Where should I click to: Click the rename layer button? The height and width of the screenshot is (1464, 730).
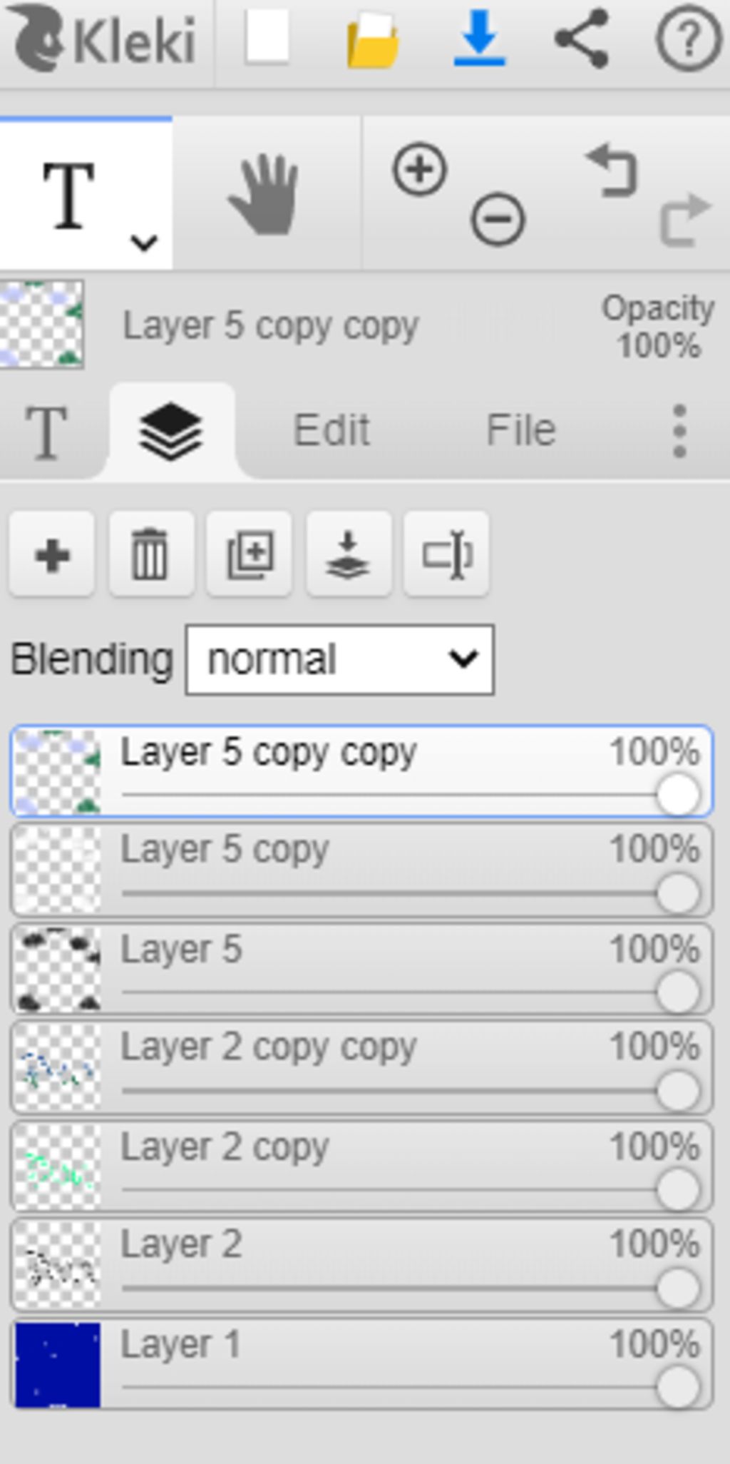446,554
